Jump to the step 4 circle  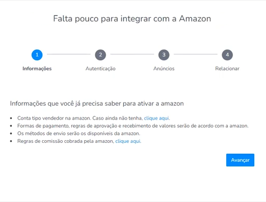[227, 55]
